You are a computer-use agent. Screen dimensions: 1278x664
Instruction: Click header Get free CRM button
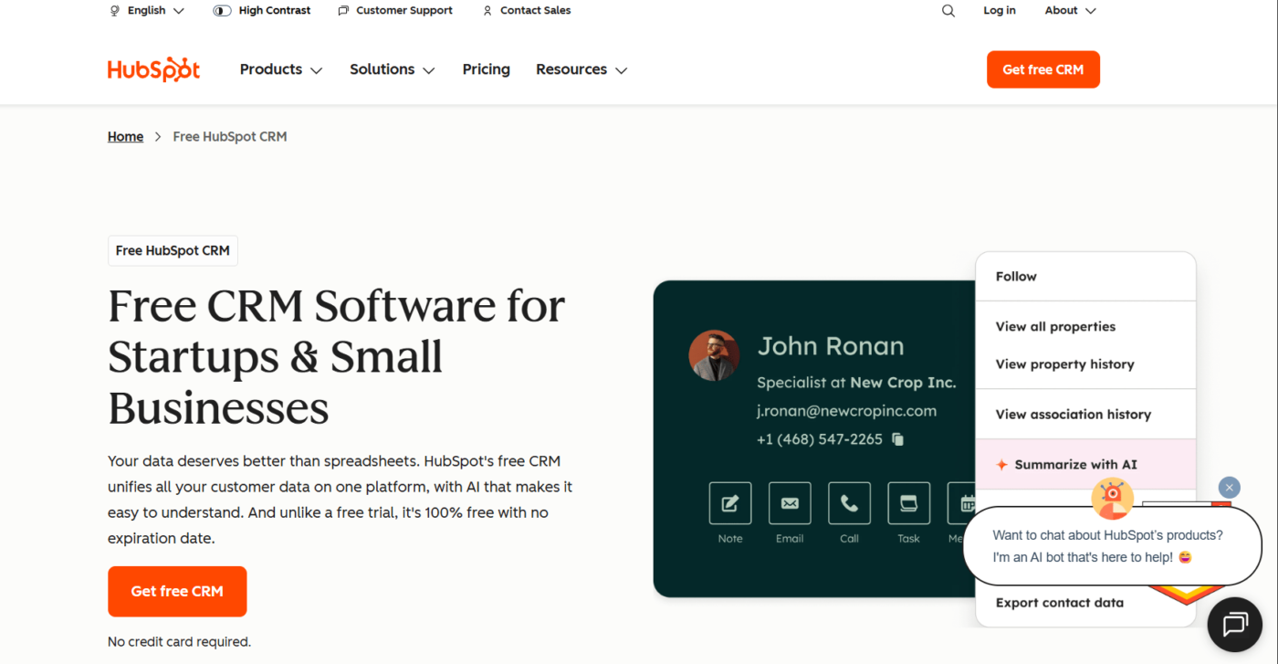point(1043,69)
